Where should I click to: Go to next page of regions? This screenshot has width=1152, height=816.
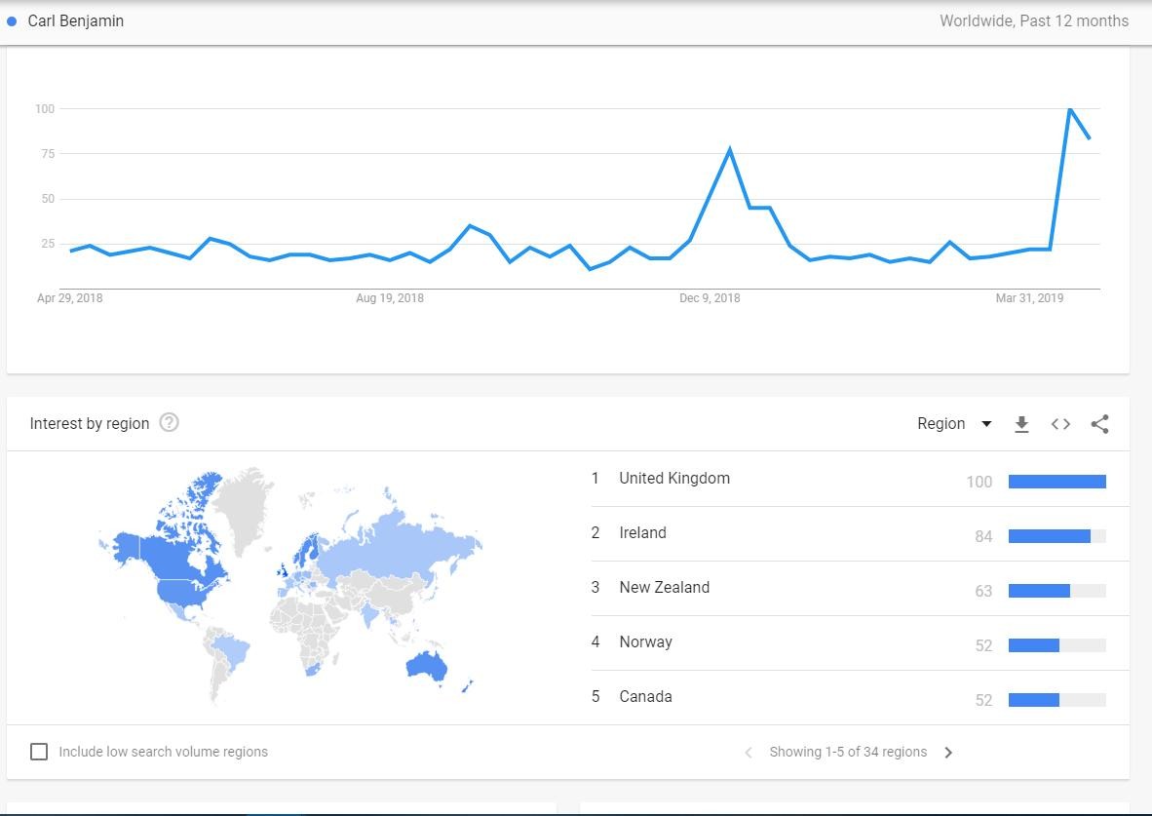coord(948,752)
